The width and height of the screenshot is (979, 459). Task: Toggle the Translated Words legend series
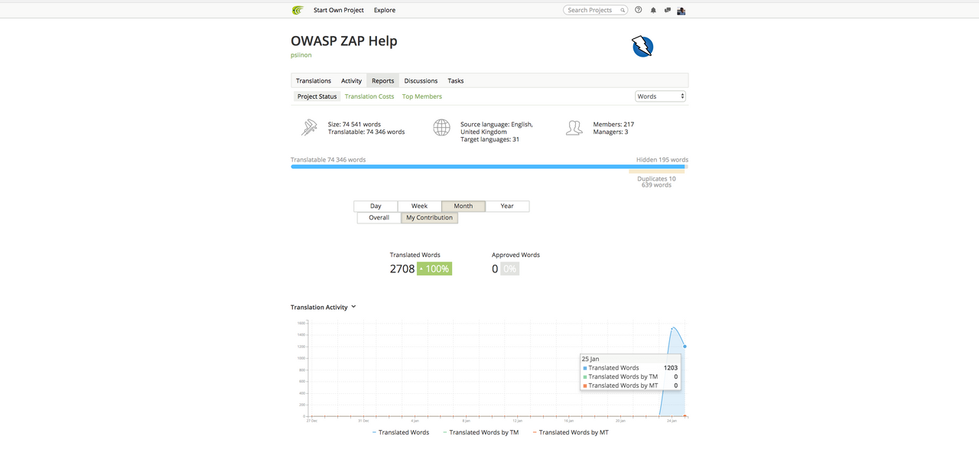point(401,432)
